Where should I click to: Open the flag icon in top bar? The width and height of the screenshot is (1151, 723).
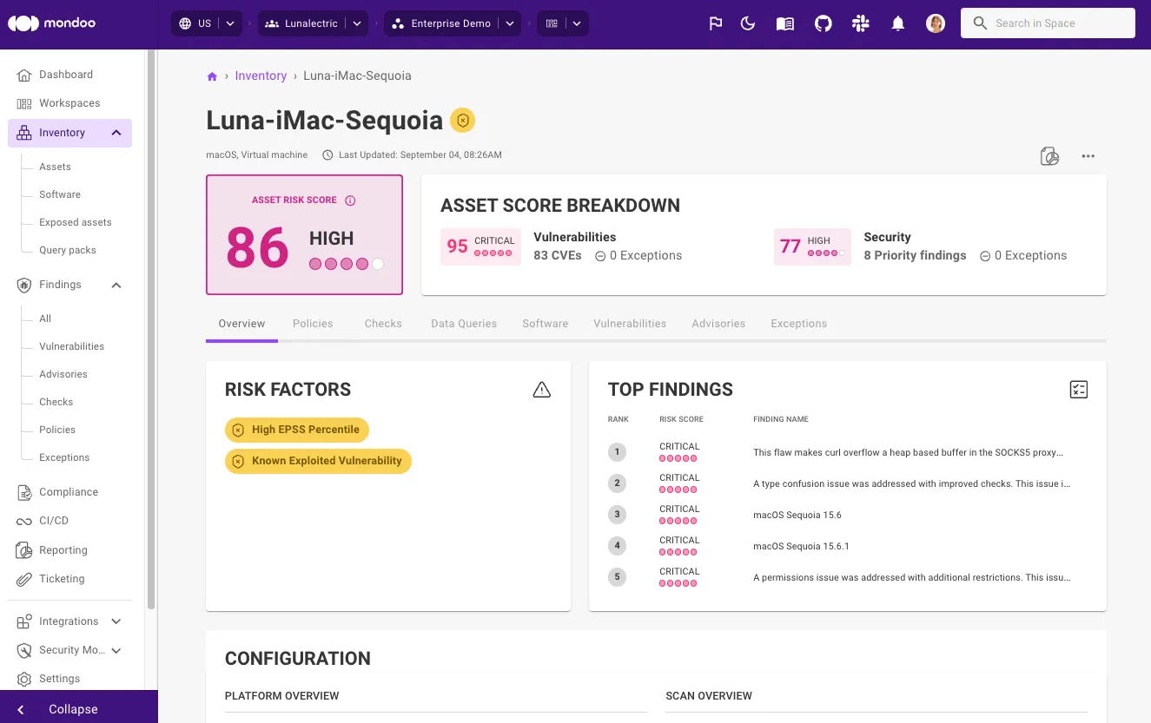click(x=716, y=23)
